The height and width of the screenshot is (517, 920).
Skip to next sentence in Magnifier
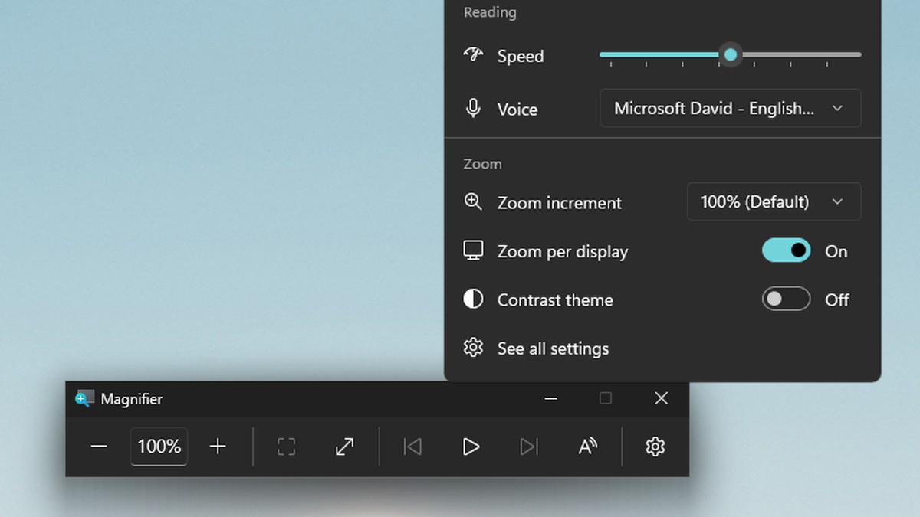coord(529,447)
